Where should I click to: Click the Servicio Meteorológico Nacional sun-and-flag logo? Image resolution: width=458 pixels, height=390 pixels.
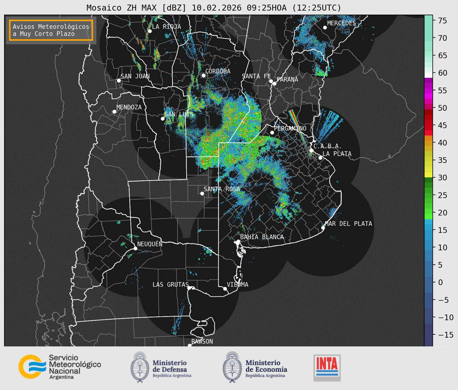point(32,366)
